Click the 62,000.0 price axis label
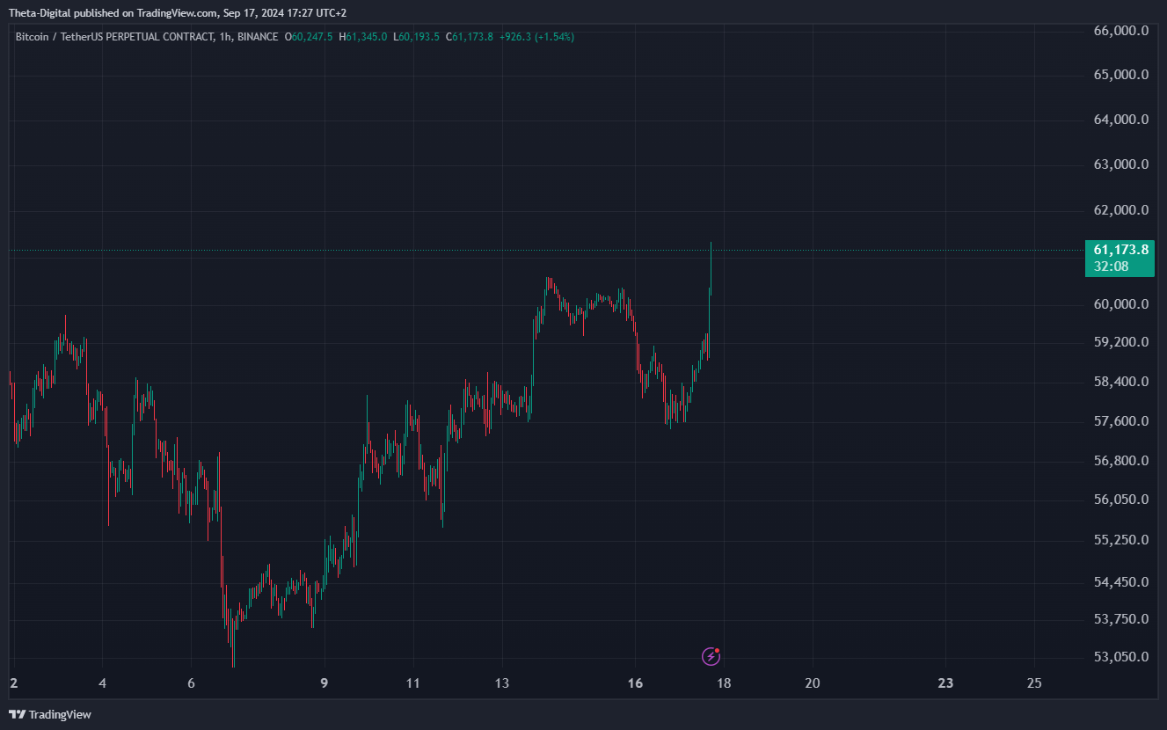1167x730 pixels. 1120,210
